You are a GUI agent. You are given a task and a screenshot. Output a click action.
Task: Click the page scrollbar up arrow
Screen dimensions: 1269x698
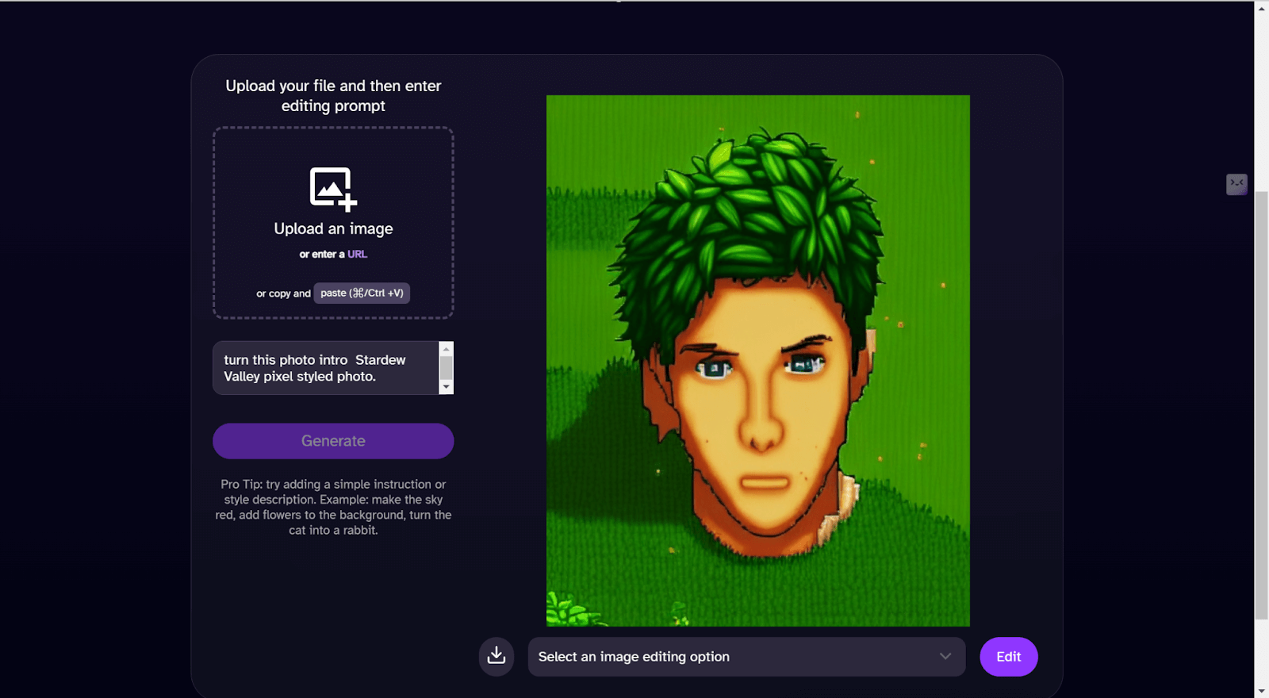[1261, 8]
